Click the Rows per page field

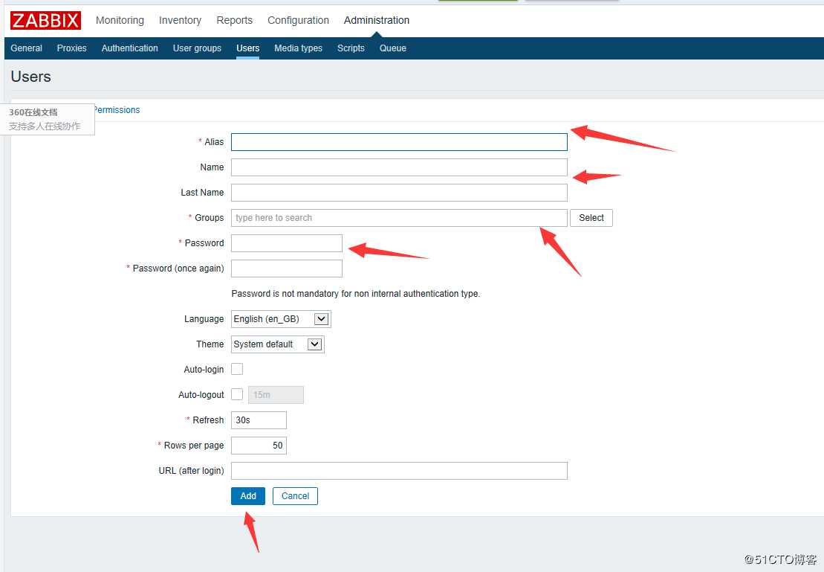pyautogui.click(x=259, y=446)
